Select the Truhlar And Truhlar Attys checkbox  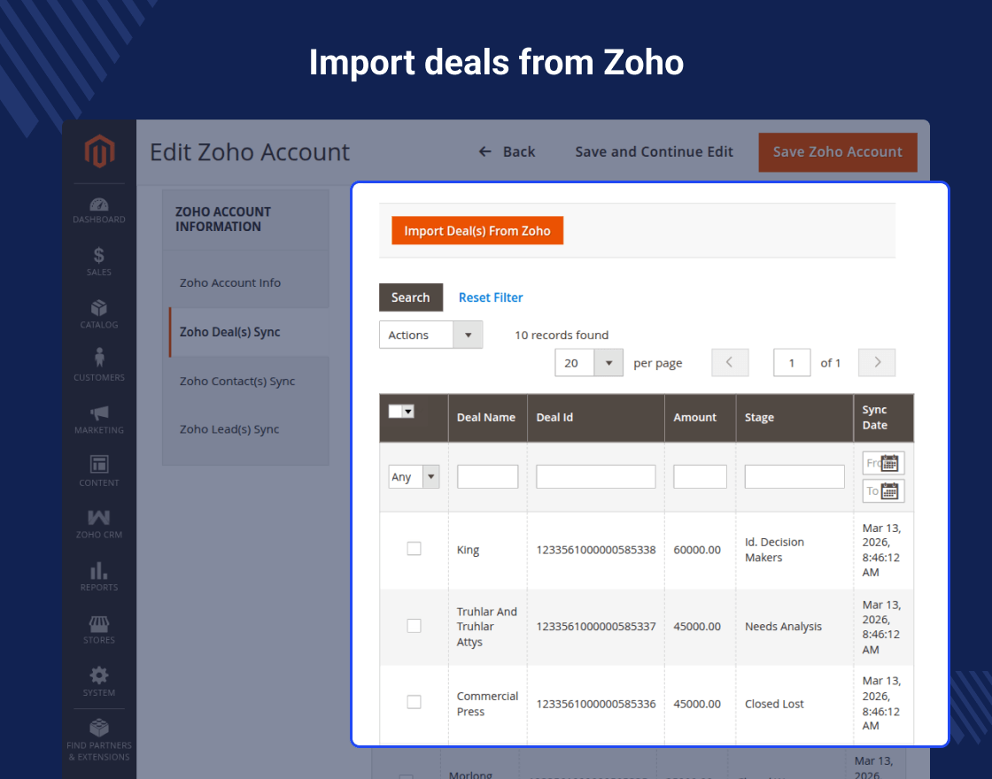414,625
